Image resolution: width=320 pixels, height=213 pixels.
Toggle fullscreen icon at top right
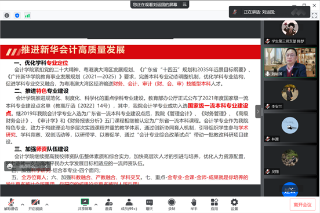[314, 15]
